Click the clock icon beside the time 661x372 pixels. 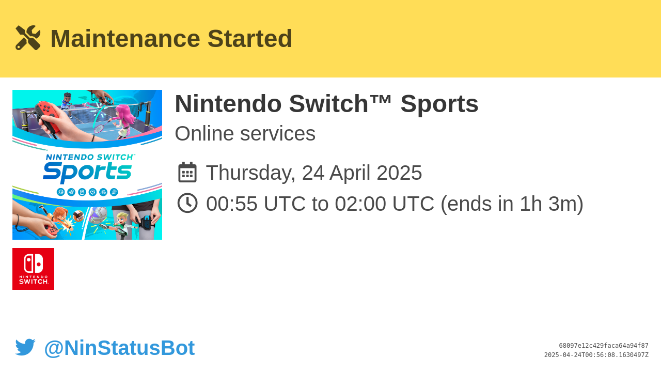point(187,203)
